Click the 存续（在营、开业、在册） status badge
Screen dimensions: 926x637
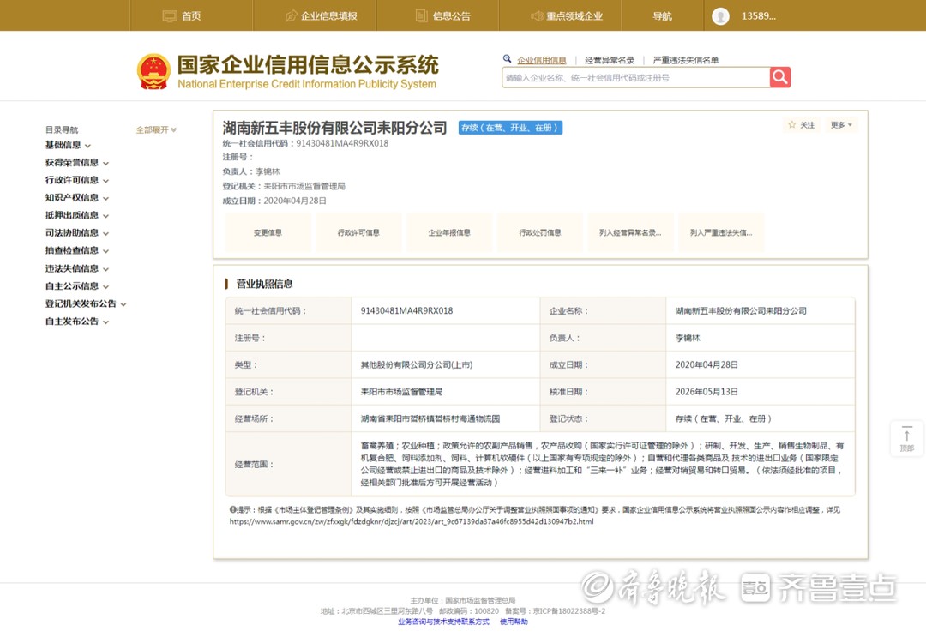pyautogui.click(x=510, y=128)
